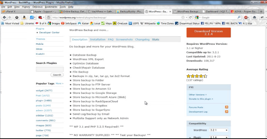Open the Installation plugin tab

click(98, 39)
